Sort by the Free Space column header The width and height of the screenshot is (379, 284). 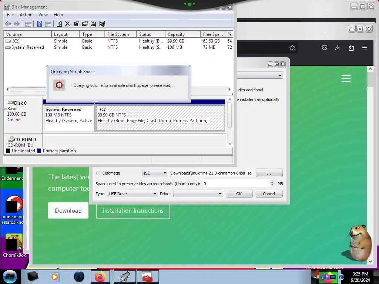coord(213,34)
